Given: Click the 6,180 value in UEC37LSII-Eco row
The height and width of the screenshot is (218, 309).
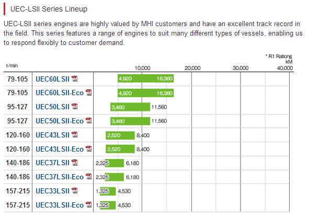Looking at the screenshot, I should coord(132,177).
